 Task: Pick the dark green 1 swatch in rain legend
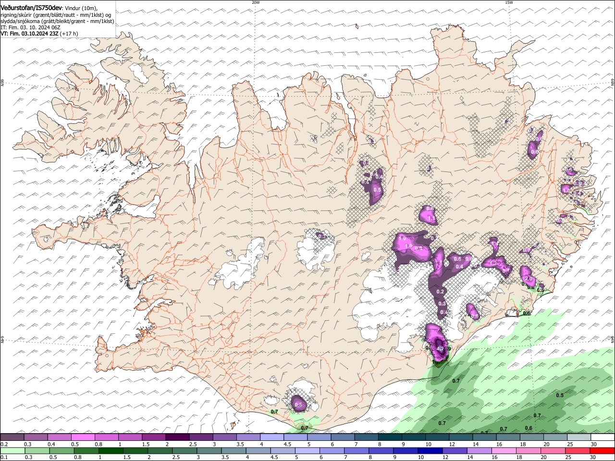click(x=111, y=450)
